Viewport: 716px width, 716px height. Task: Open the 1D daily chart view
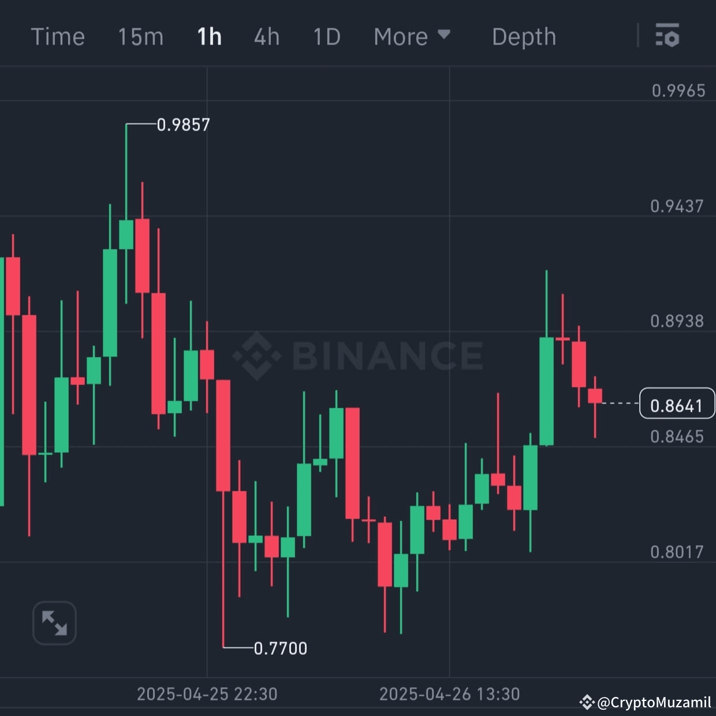[x=326, y=36]
